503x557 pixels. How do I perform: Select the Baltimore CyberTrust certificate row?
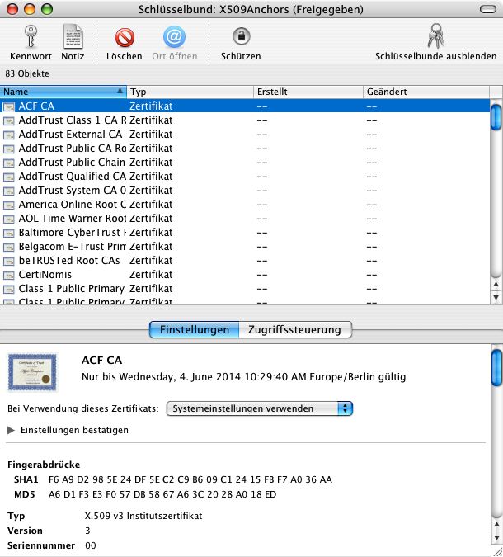click(73, 233)
